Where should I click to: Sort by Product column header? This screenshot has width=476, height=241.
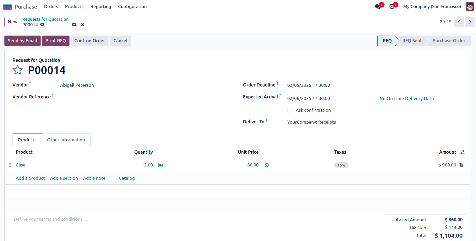tap(24, 152)
